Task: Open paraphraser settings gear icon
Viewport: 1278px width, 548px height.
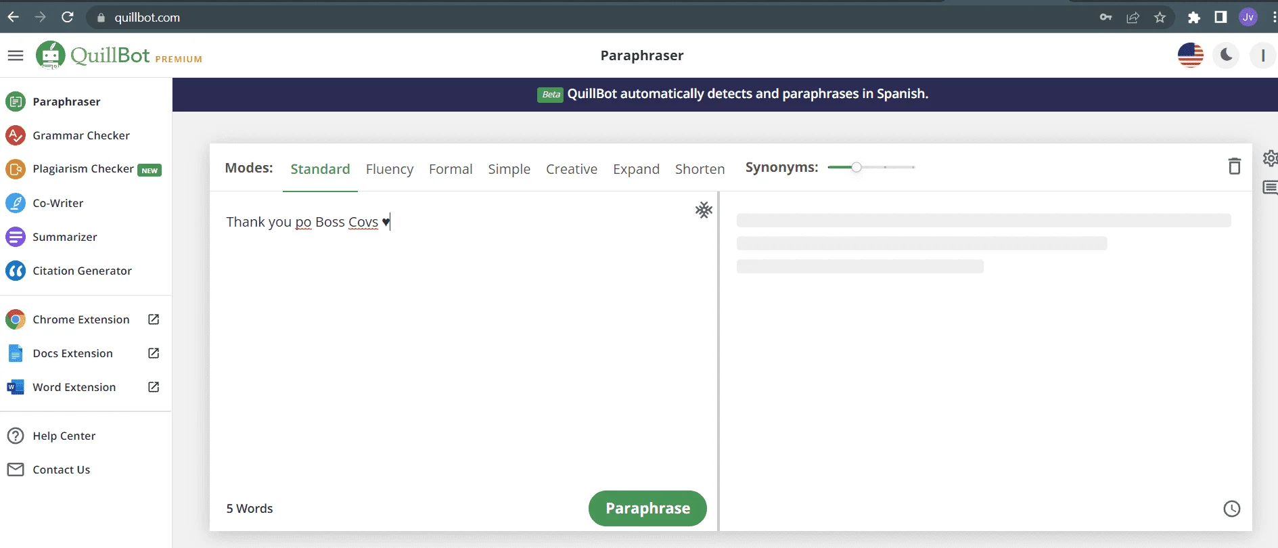Action: tap(1270, 158)
